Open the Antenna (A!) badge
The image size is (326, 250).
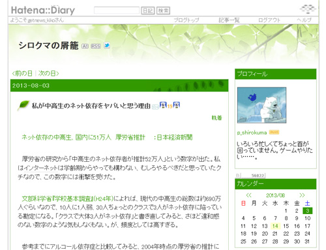pos(85,46)
